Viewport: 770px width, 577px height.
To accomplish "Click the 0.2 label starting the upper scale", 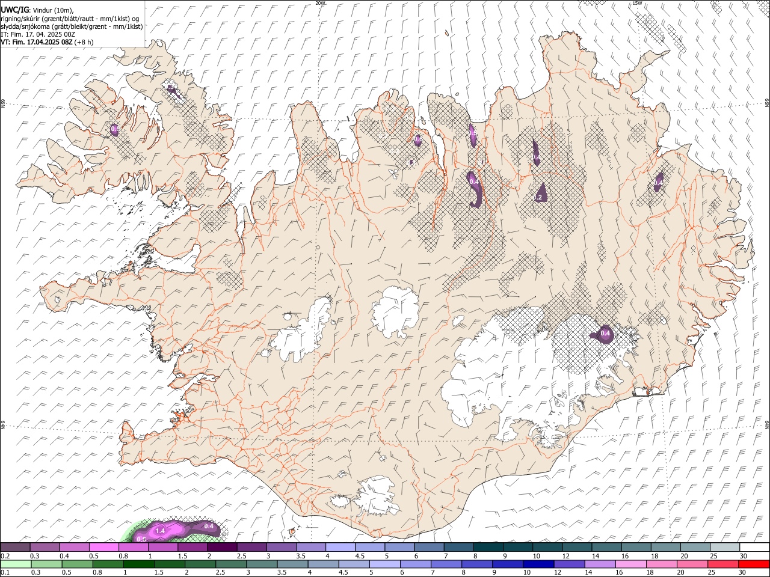I will click(x=5, y=556).
